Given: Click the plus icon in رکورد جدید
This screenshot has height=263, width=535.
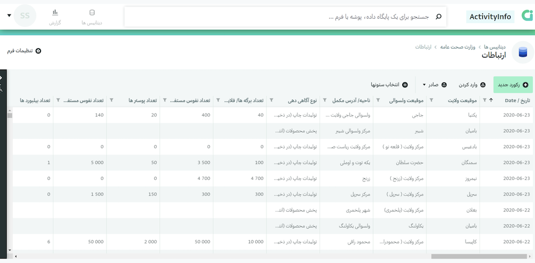Looking at the screenshot, I should [x=525, y=85].
